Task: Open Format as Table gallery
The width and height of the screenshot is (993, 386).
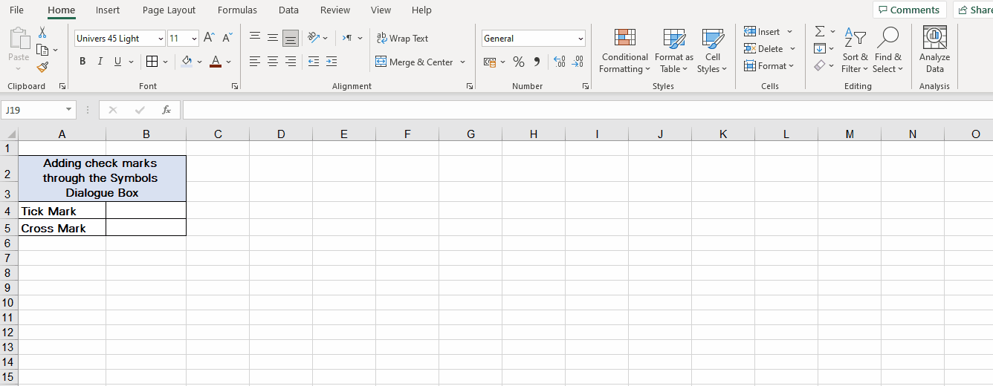Action: (x=674, y=50)
